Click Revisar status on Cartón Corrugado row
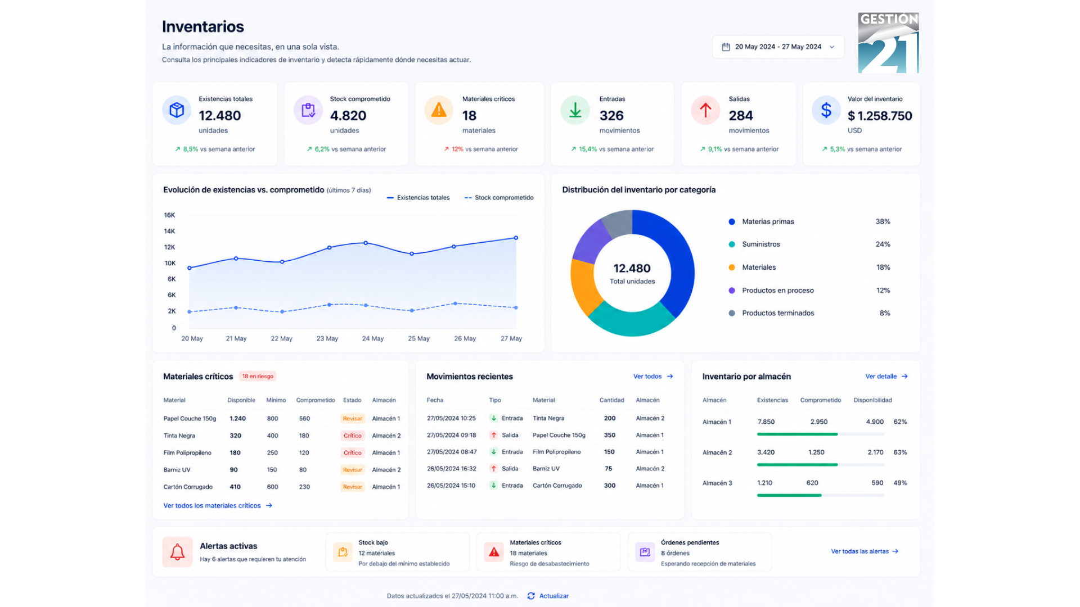Image resolution: width=1080 pixels, height=607 pixels. coord(353,487)
